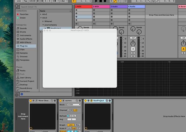186x132 pixels.
Task: Save Wave Observer preset disk icon
Action: click(55, 101)
